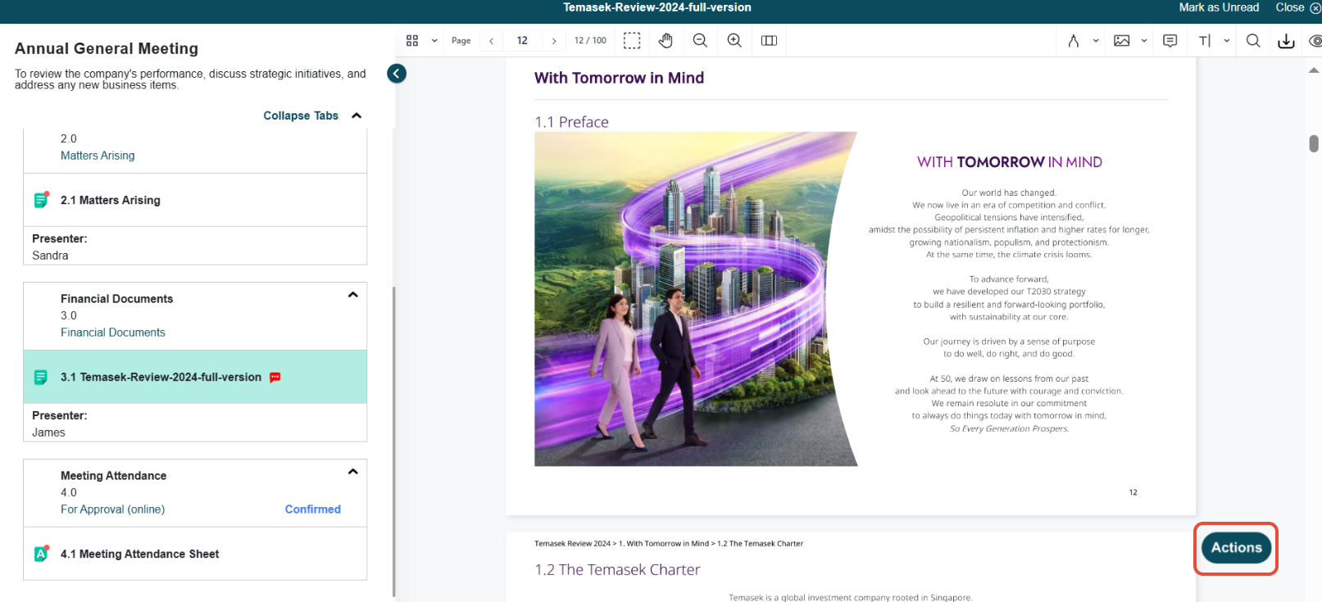
Task: Click the approval icon beside 4.1 Meeting Attendance Sheet
Action: pos(40,554)
